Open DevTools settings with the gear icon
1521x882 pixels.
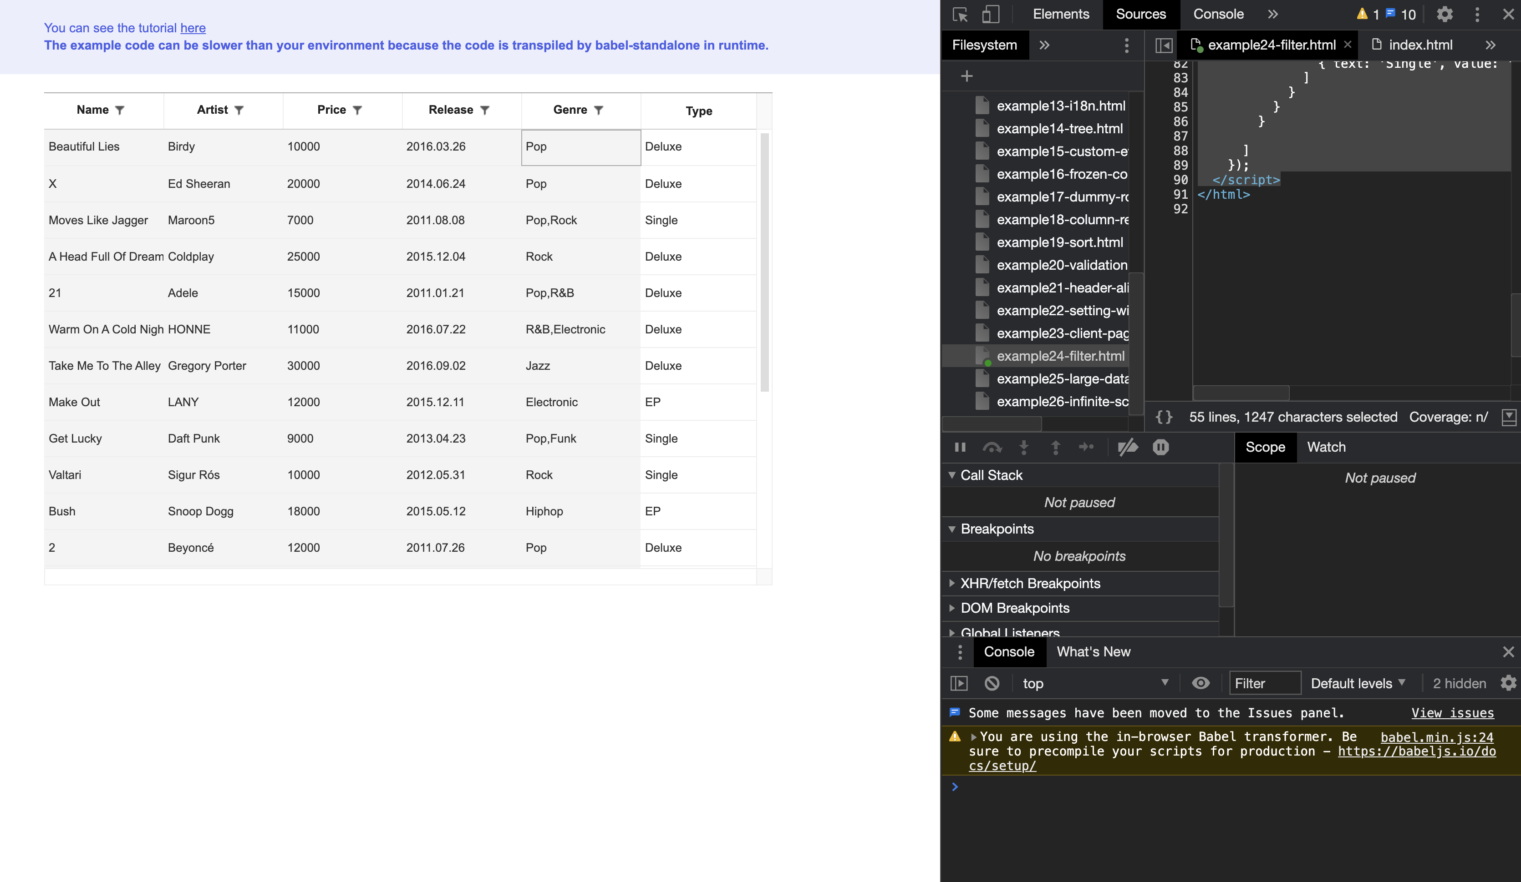(x=1445, y=14)
